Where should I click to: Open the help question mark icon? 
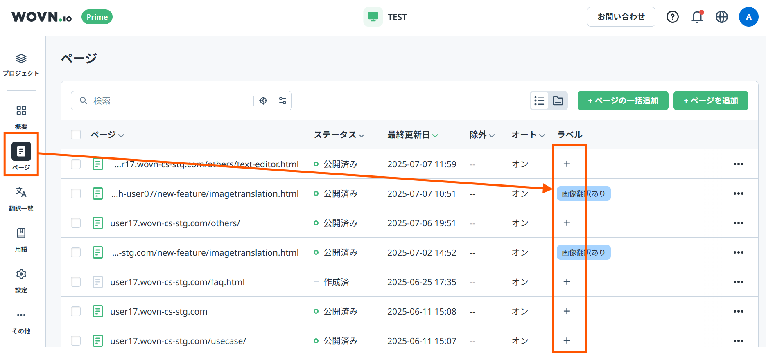[x=672, y=17]
